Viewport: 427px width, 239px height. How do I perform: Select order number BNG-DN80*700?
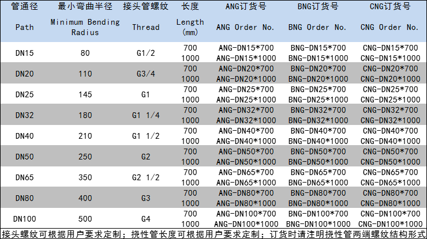(318, 193)
